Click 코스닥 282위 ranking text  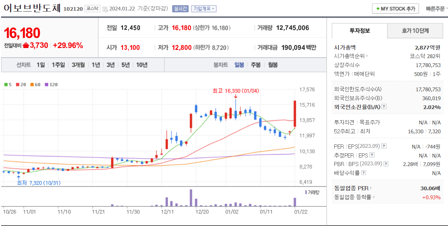pyautogui.click(x=425, y=56)
